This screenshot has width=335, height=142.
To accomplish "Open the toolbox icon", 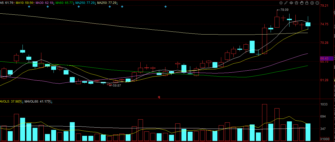I will 296,3.
